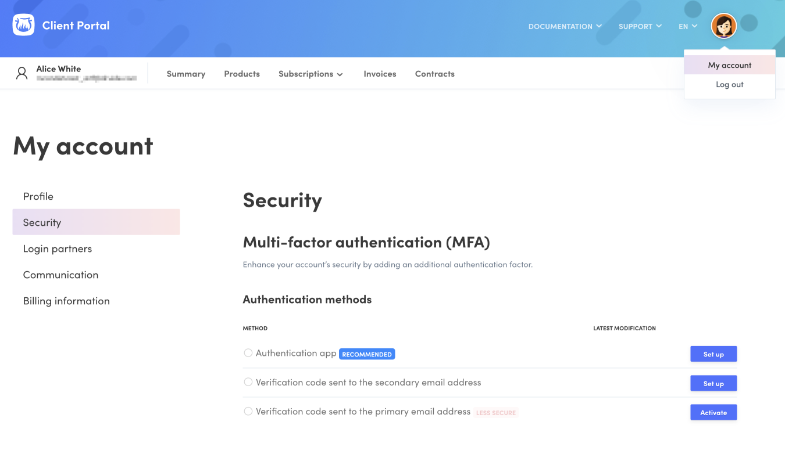
Task: Click the user avatar icon in header
Action: 723,26
